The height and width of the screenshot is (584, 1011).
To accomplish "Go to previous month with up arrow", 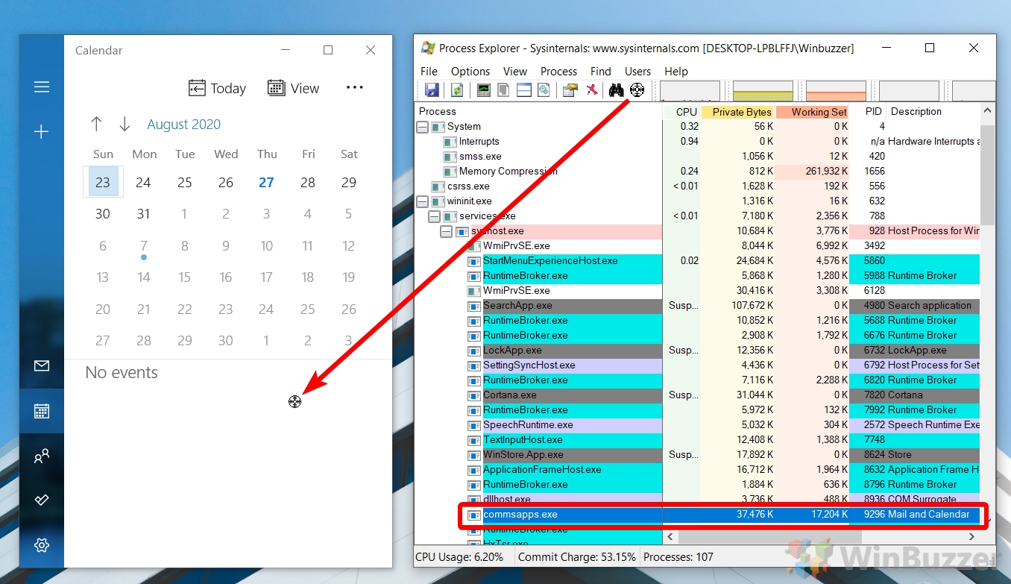I will 96,124.
